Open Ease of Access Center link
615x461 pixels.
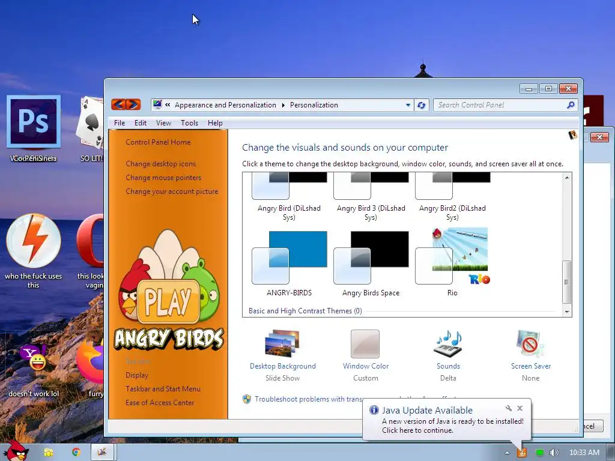click(x=160, y=402)
